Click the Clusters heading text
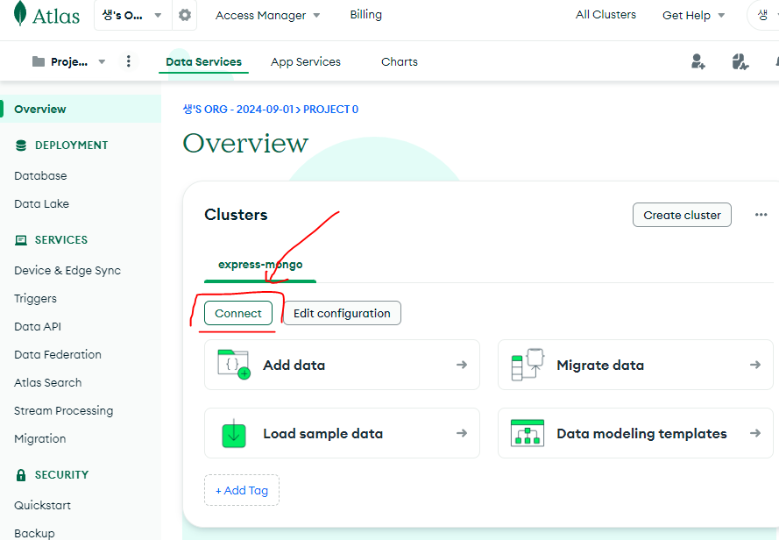 click(236, 215)
